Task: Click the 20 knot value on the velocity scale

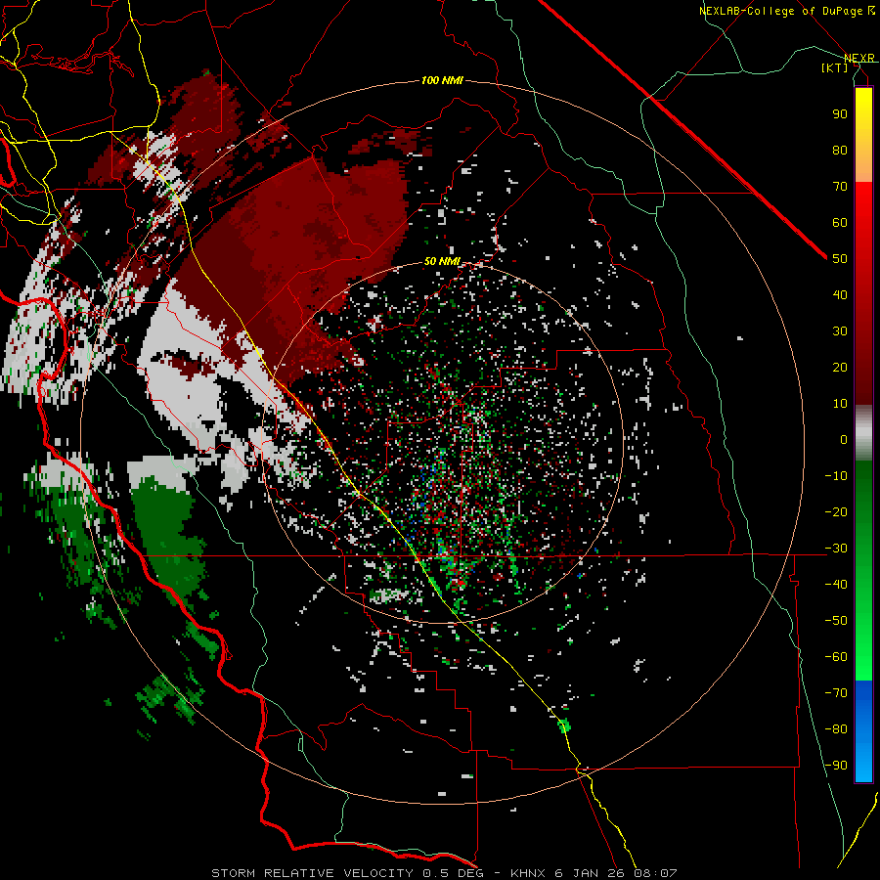Action: (840, 368)
